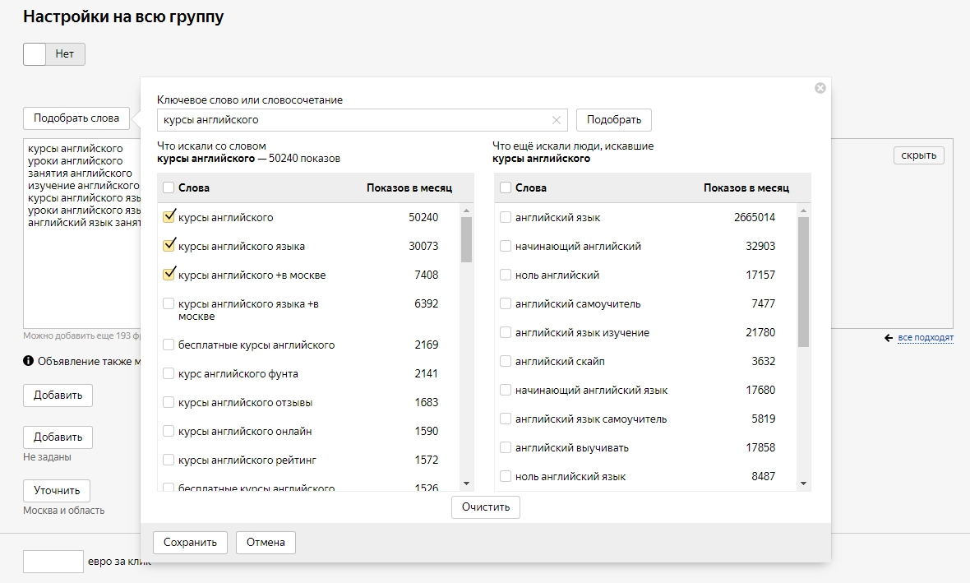Image resolution: width=970 pixels, height=583 pixels.
Task: Select all words in right table header checkbox
Action: click(506, 187)
